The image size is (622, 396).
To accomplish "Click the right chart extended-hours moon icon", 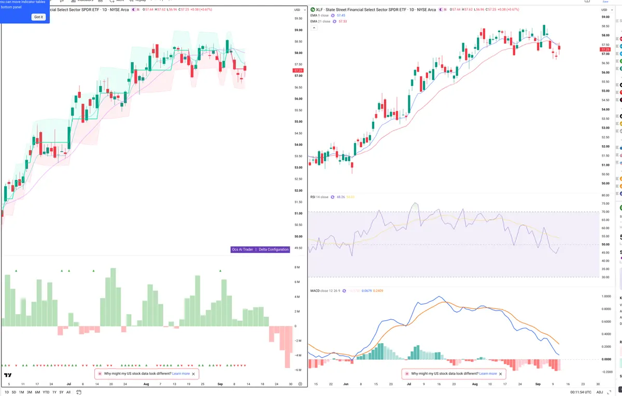I will (x=441, y=10).
